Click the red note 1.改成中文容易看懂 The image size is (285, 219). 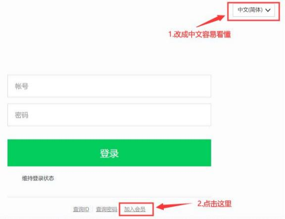(199, 34)
